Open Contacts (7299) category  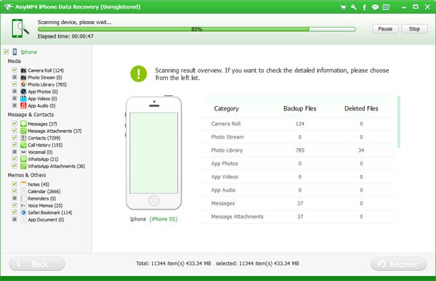click(44, 138)
